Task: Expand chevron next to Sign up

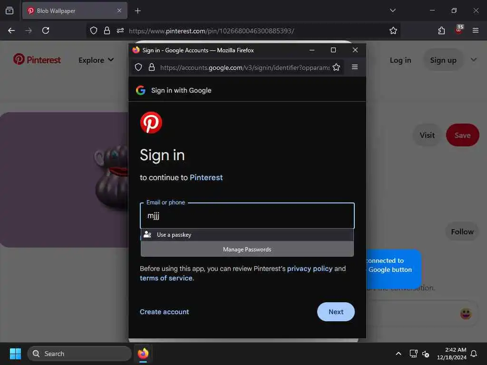Action: (474, 59)
